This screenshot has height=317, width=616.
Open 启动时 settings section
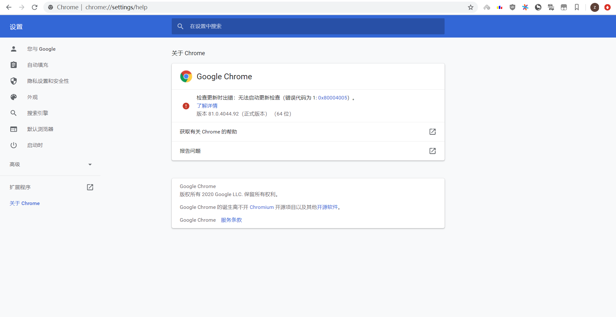click(35, 145)
